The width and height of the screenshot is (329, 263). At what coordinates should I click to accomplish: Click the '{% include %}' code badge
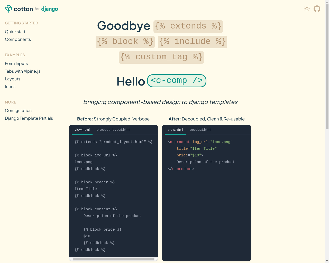[193, 42]
